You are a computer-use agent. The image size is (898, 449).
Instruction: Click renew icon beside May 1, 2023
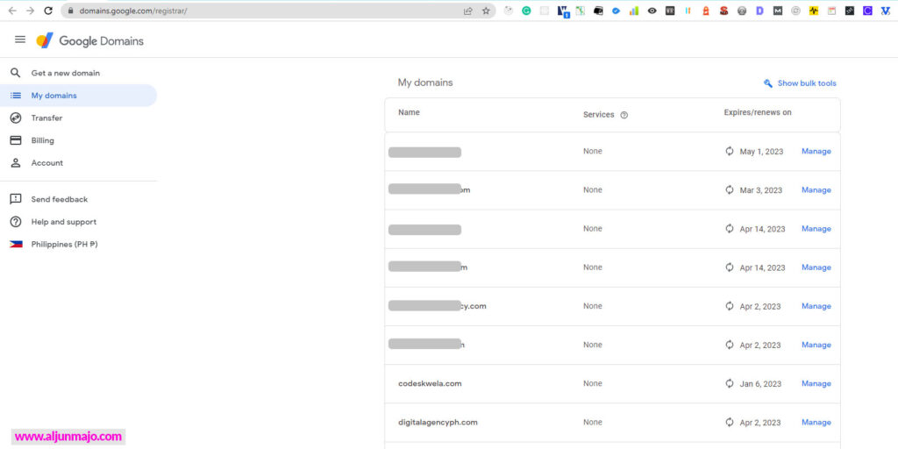coord(730,151)
